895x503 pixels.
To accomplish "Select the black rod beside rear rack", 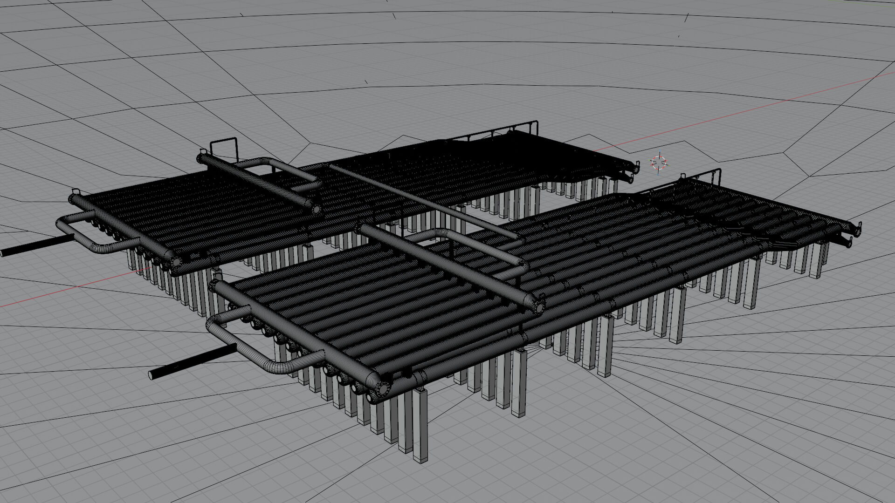I will 37,246.
